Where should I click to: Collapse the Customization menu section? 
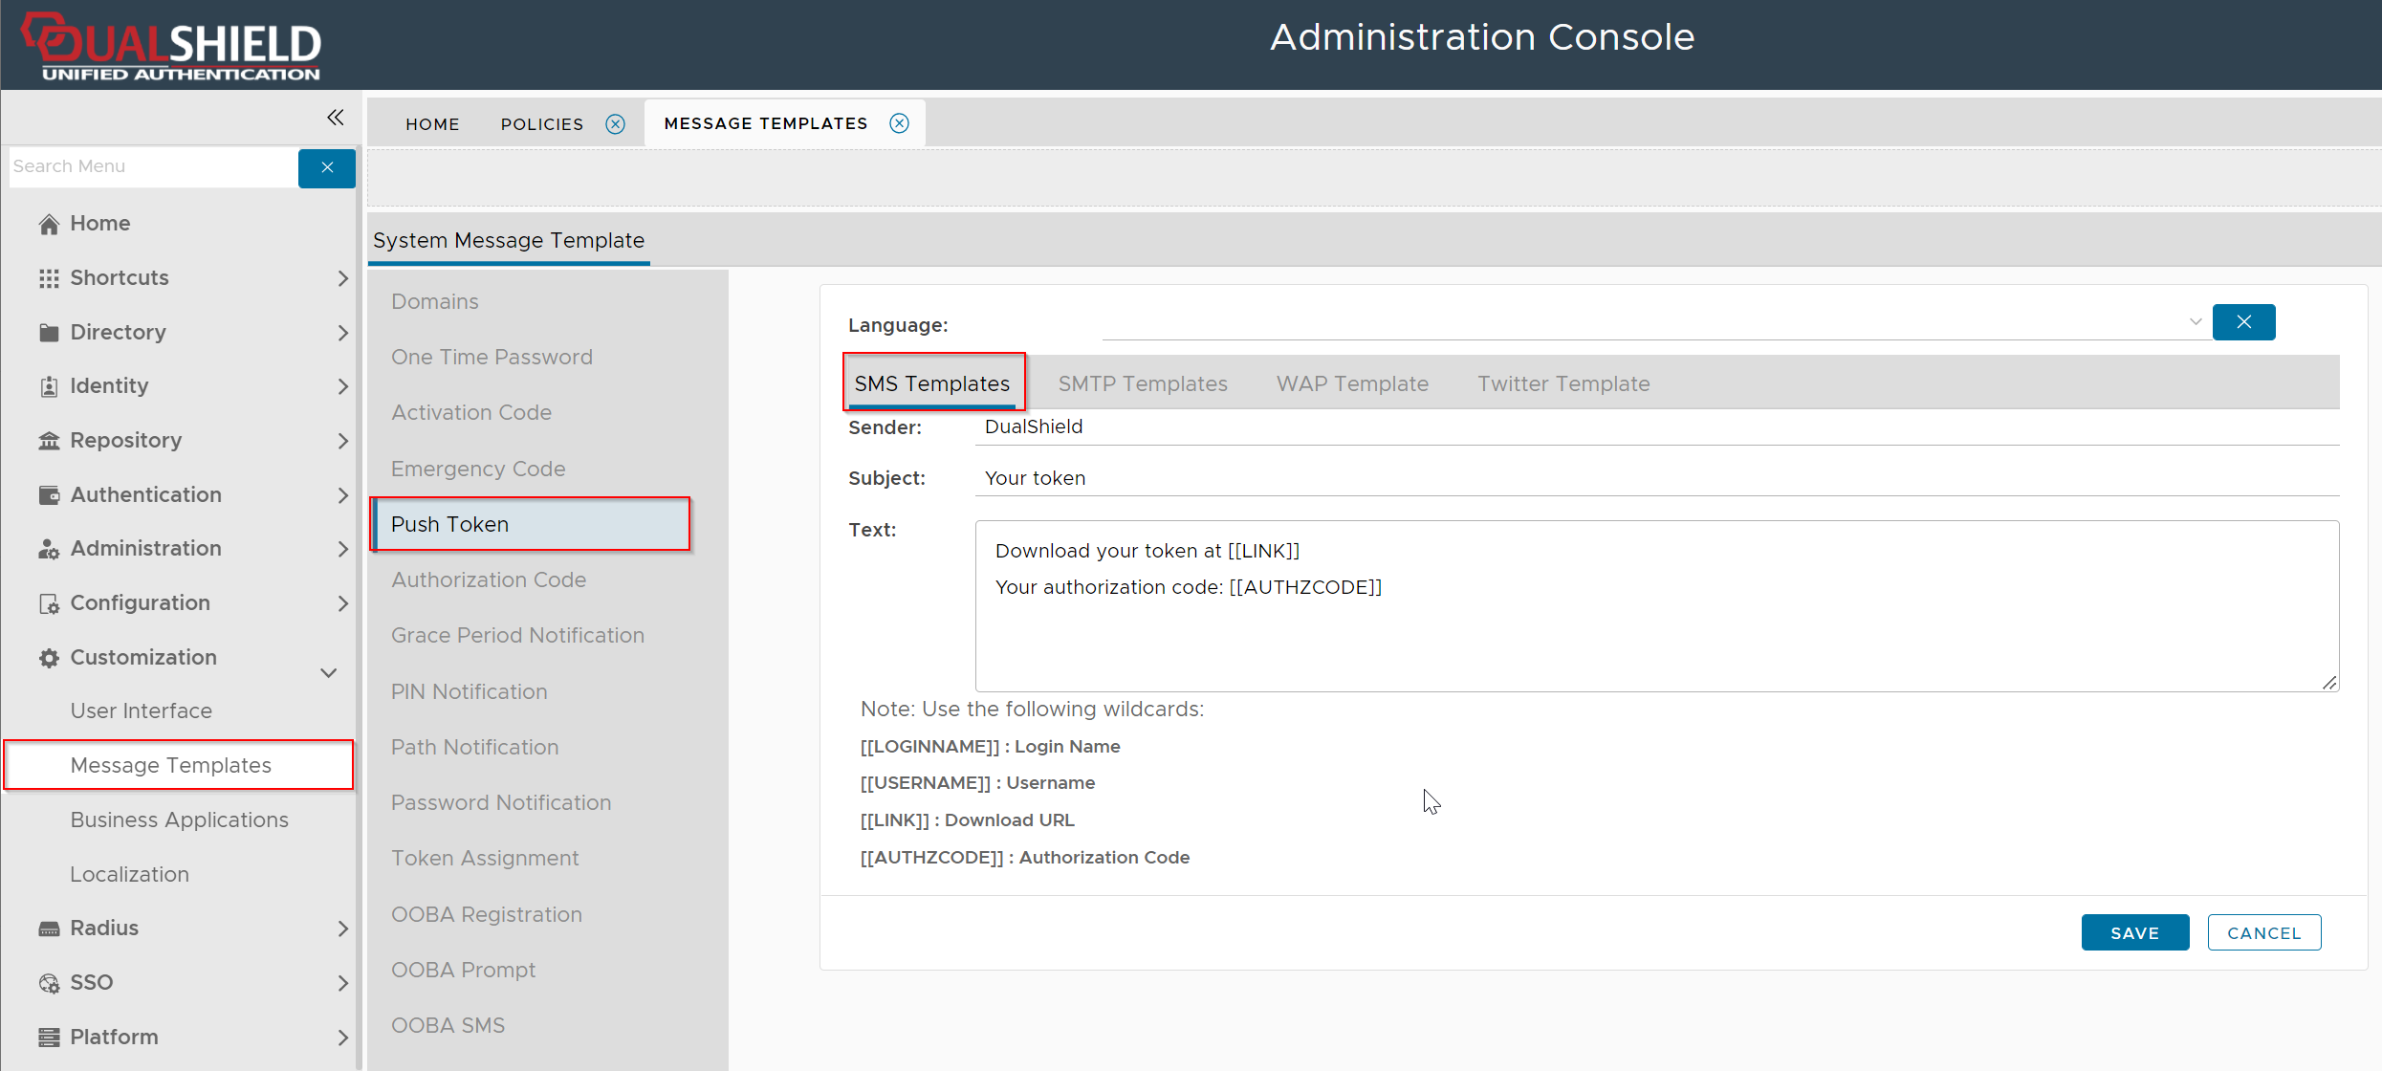click(328, 673)
